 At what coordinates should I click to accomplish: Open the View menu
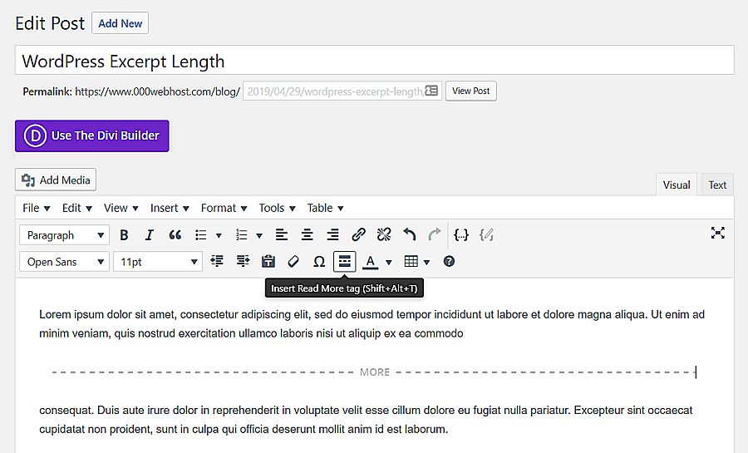point(121,208)
